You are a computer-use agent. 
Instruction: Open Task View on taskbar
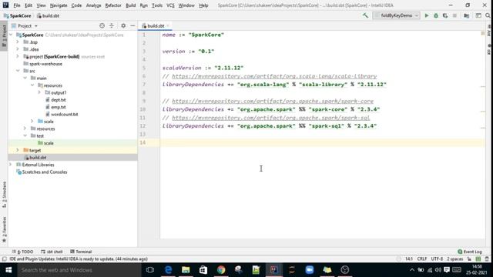[x=150, y=270]
